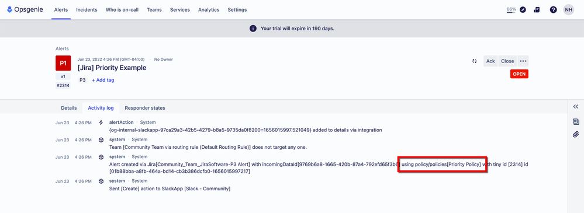The image size is (584, 213).
Task: Go to the Alerts menu
Action: click(61, 10)
